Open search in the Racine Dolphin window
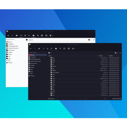Screen dimensions: 127x127 (60, 49)
